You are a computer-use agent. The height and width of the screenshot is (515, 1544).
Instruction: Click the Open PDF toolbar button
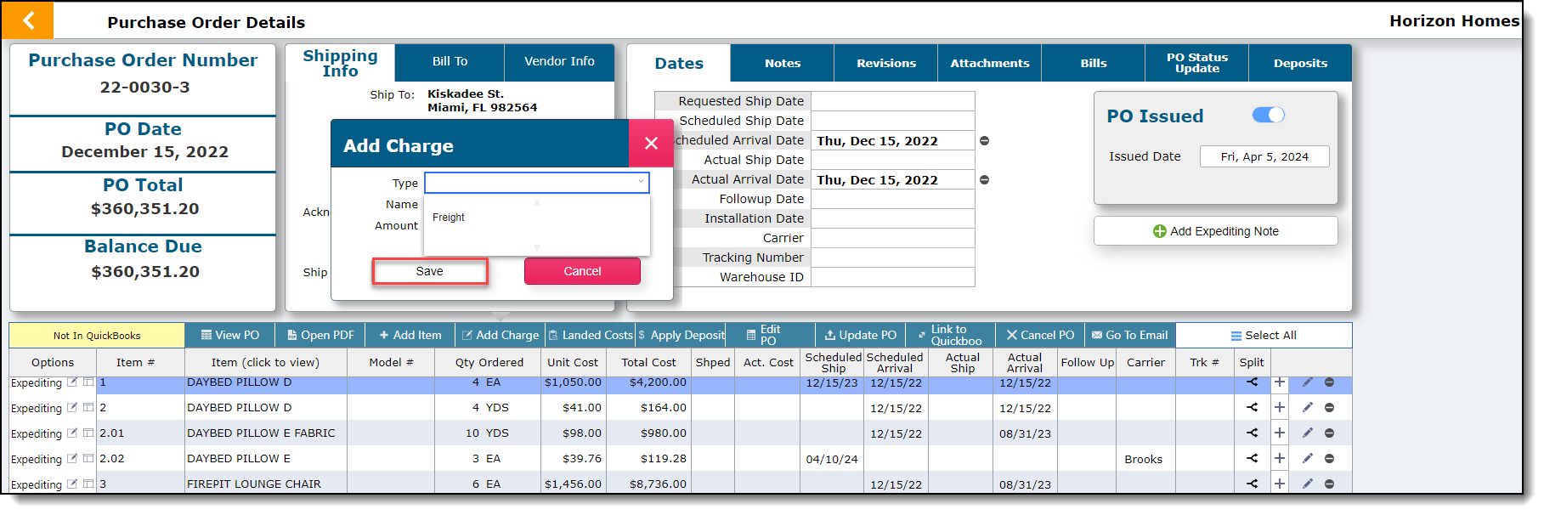(320, 335)
